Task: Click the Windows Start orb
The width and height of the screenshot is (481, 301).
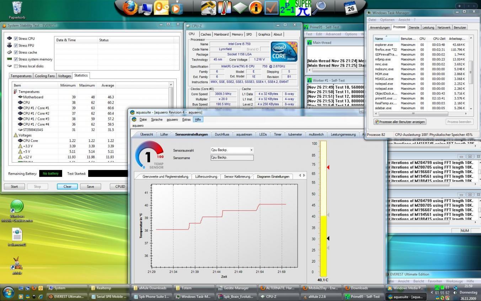Action: pyautogui.click(x=9, y=292)
